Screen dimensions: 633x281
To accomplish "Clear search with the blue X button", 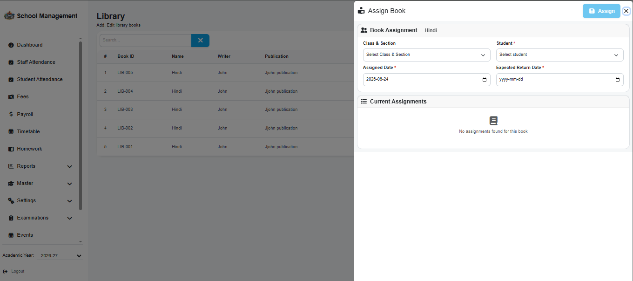I will click(200, 41).
